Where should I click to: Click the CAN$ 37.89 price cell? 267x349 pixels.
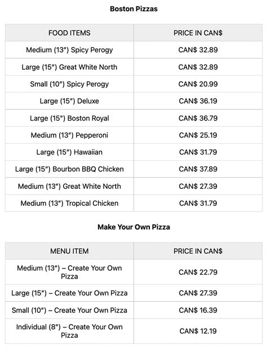[198, 169]
